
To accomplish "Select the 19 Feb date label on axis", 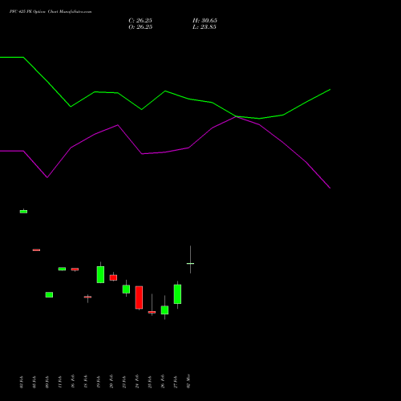I will (99, 382).
